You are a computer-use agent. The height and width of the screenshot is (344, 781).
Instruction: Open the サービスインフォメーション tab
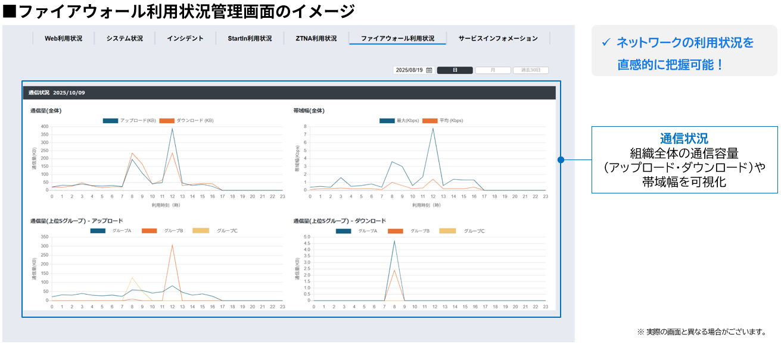click(x=498, y=39)
